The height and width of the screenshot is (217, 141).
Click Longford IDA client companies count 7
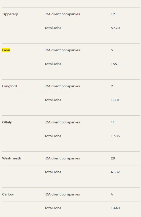pyautogui.click(x=112, y=86)
